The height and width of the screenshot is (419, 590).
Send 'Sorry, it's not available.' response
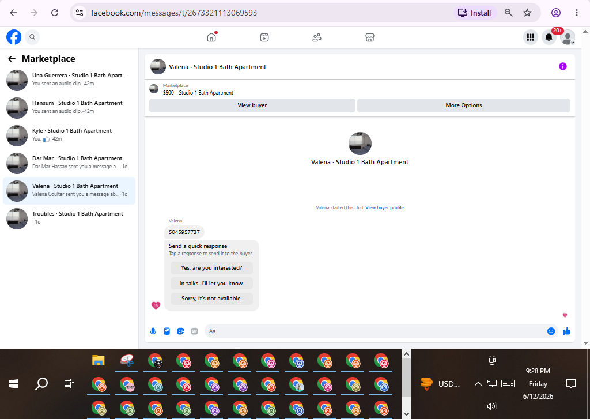(211, 299)
